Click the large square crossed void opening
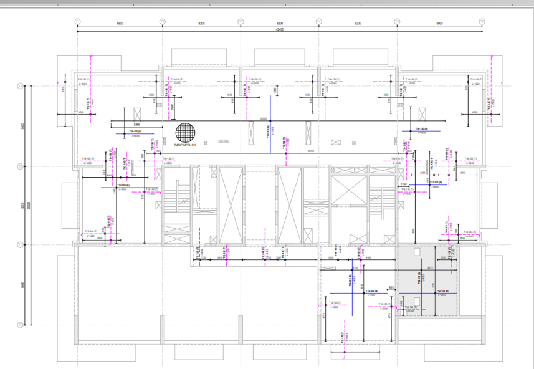Screen dimensions: 534x369 (x=349, y=190)
